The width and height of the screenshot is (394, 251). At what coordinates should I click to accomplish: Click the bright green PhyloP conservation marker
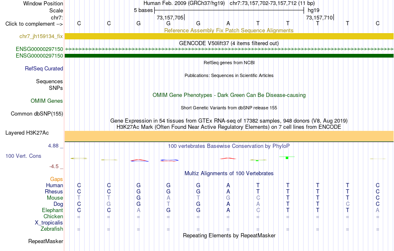(x=287, y=158)
